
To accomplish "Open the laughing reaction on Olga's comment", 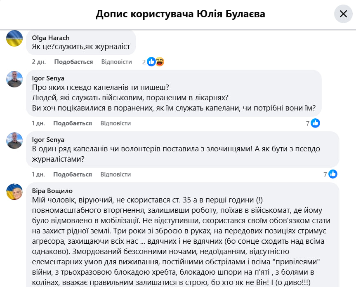I will (160, 62).
